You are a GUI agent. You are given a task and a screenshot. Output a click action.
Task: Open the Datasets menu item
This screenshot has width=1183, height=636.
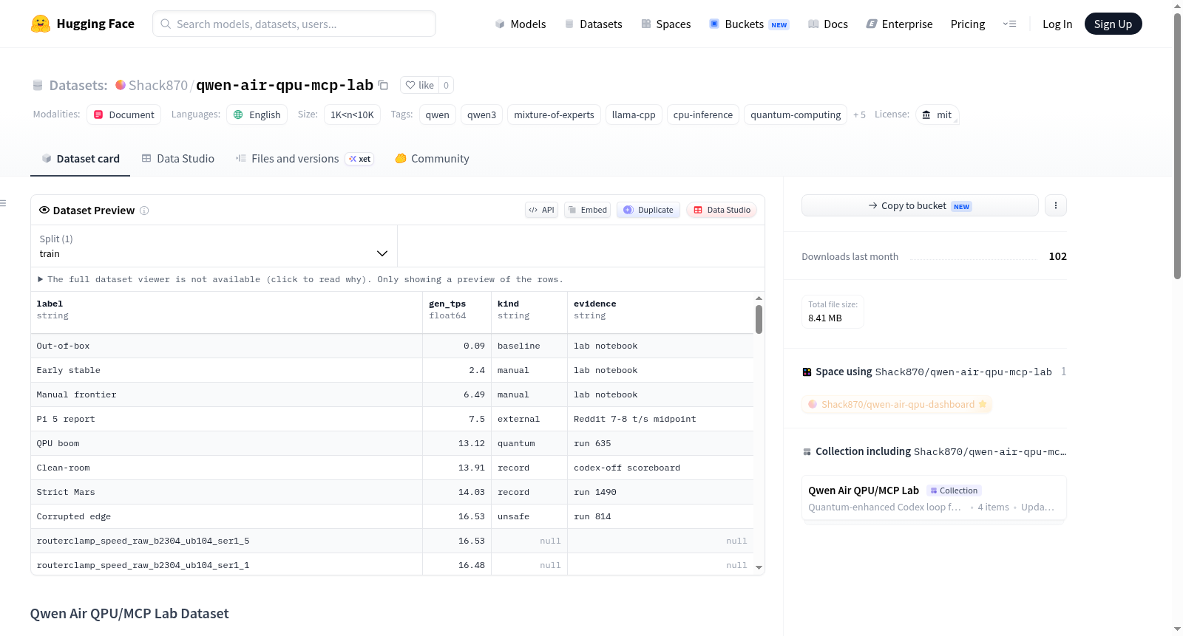pos(594,24)
